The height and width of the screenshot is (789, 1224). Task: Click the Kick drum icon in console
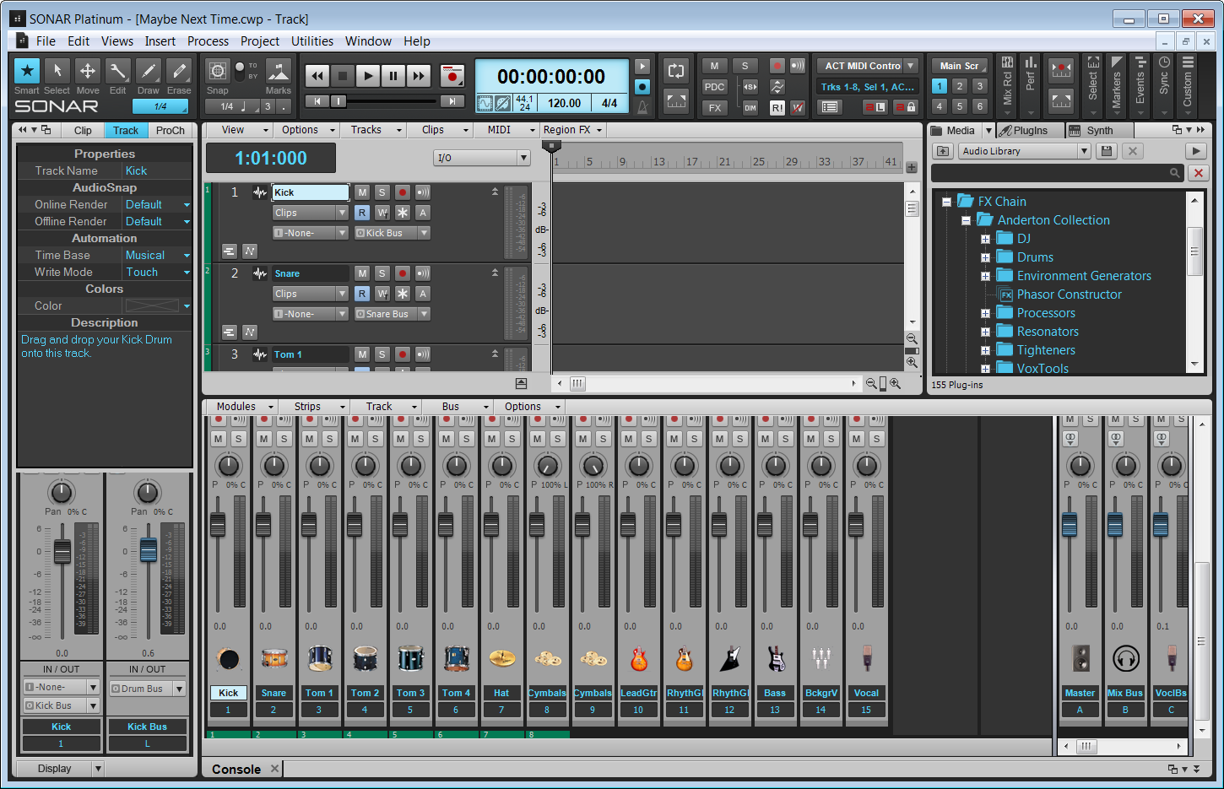click(228, 658)
